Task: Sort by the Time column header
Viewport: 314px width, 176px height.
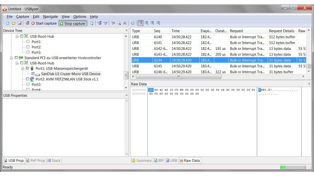Action: pyautogui.click(x=185, y=31)
